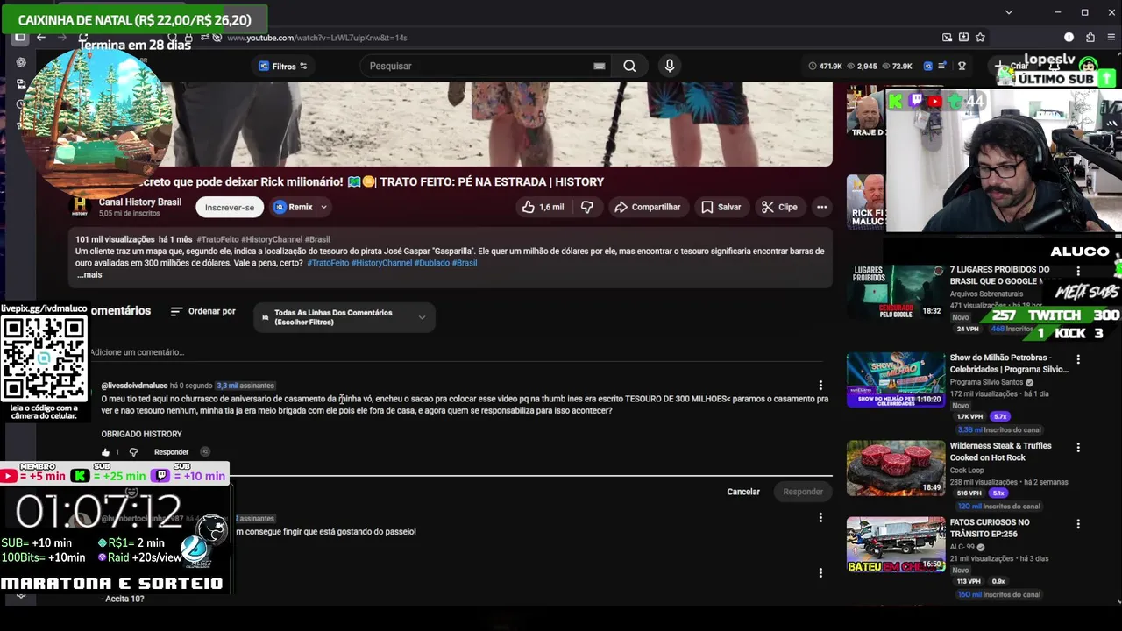1122x631 pixels.
Task: Like the video with 1,6 mil
Action: click(543, 207)
